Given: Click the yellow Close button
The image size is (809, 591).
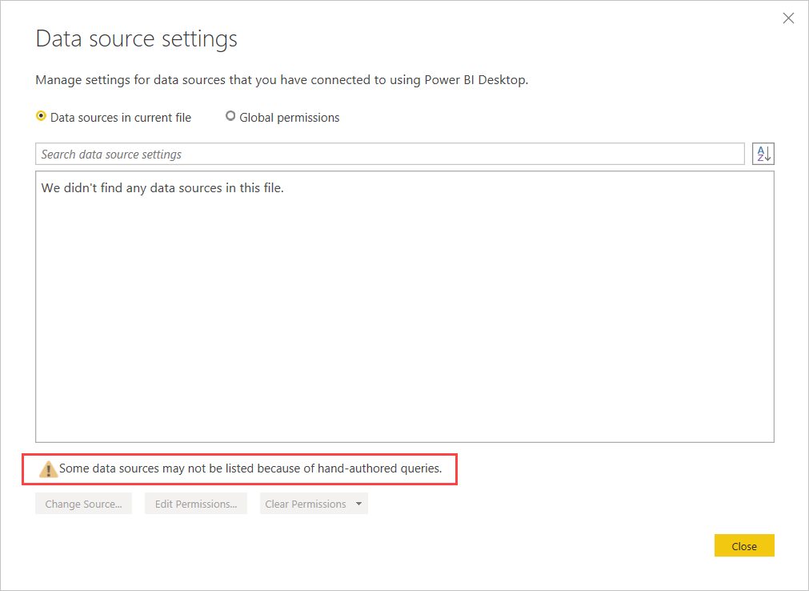Looking at the screenshot, I should [744, 545].
